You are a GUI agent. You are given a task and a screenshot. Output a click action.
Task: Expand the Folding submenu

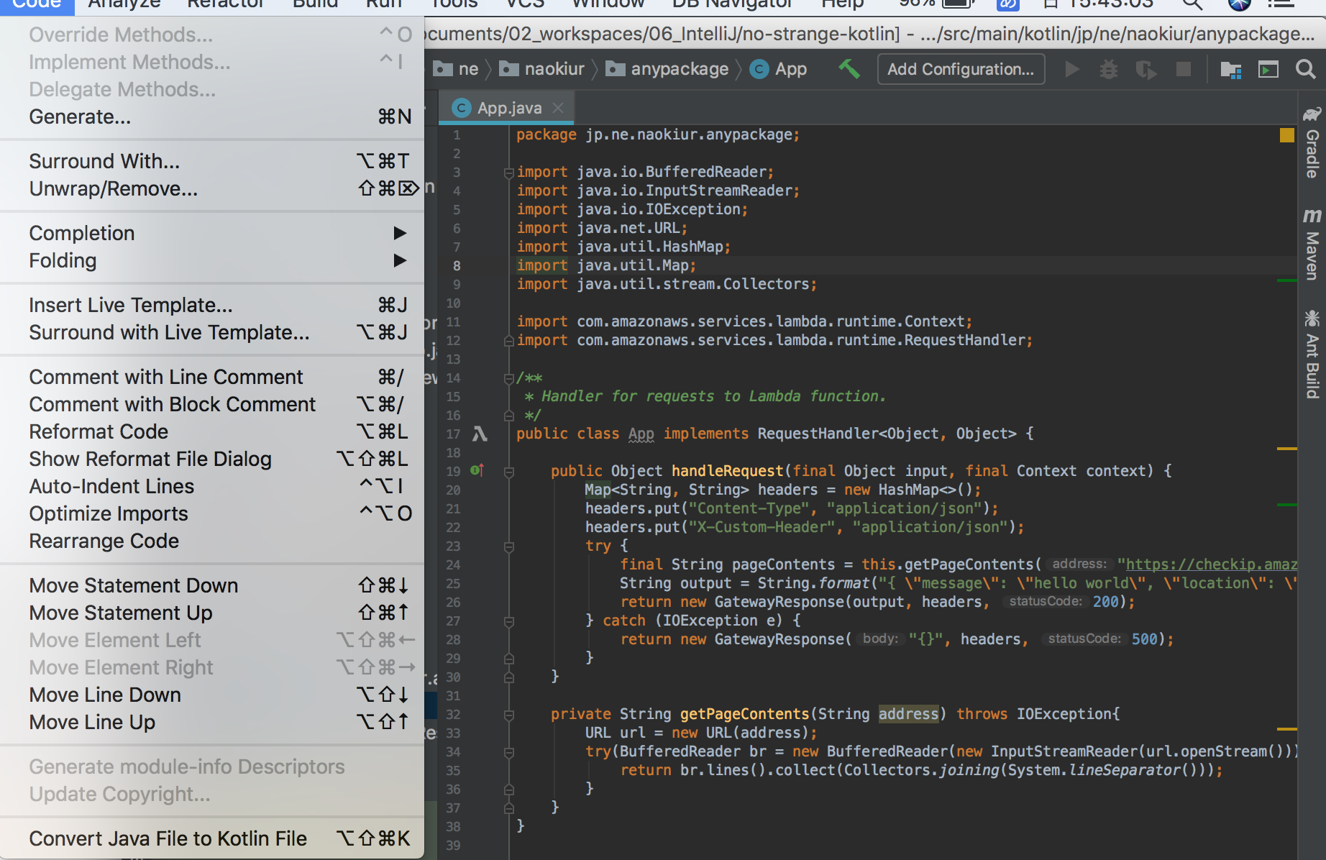coord(212,260)
